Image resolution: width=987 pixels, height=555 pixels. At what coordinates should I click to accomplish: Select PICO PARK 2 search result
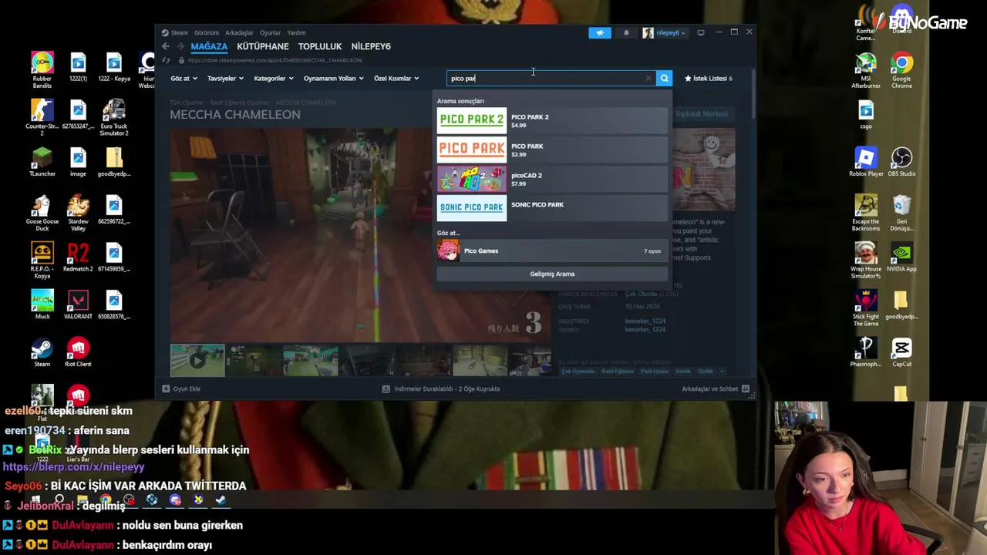coord(552,120)
